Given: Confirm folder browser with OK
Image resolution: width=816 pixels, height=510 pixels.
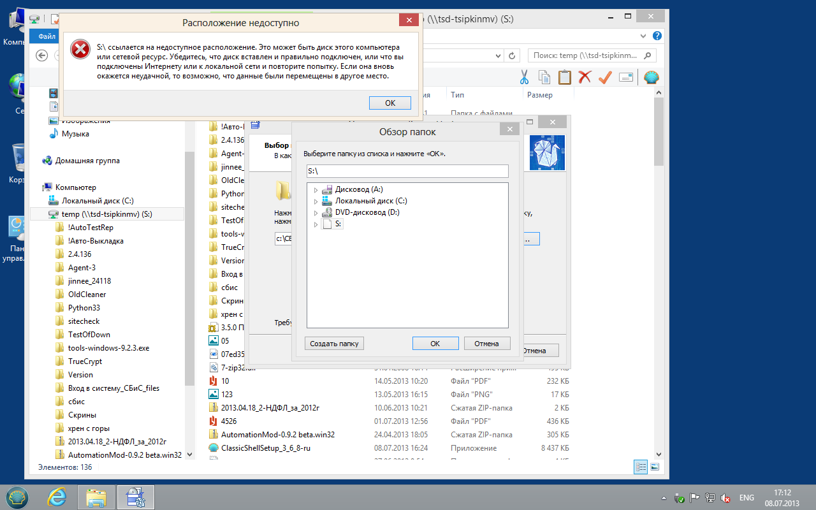Looking at the screenshot, I should [435, 344].
